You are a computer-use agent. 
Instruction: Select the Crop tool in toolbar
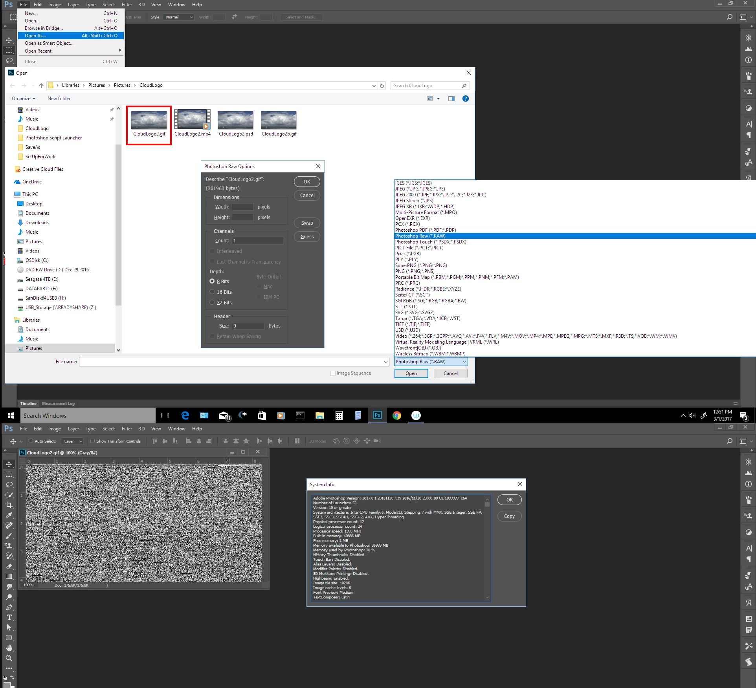pyautogui.click(x=9, y=505)
